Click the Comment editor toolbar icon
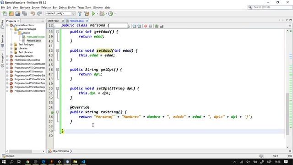 click(157, 26)
